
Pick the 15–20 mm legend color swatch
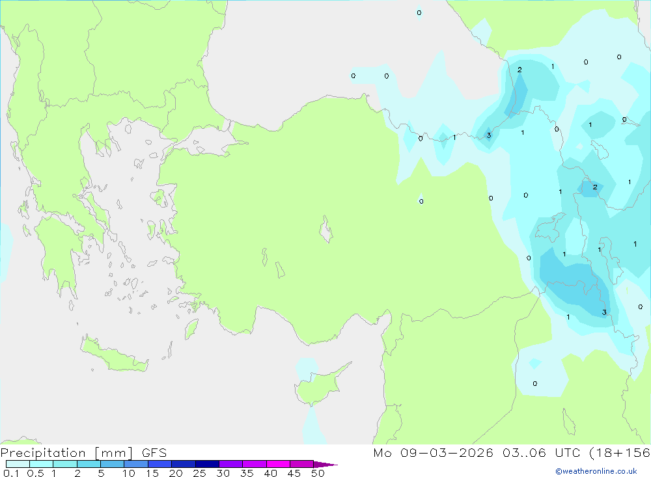[159, 464]
